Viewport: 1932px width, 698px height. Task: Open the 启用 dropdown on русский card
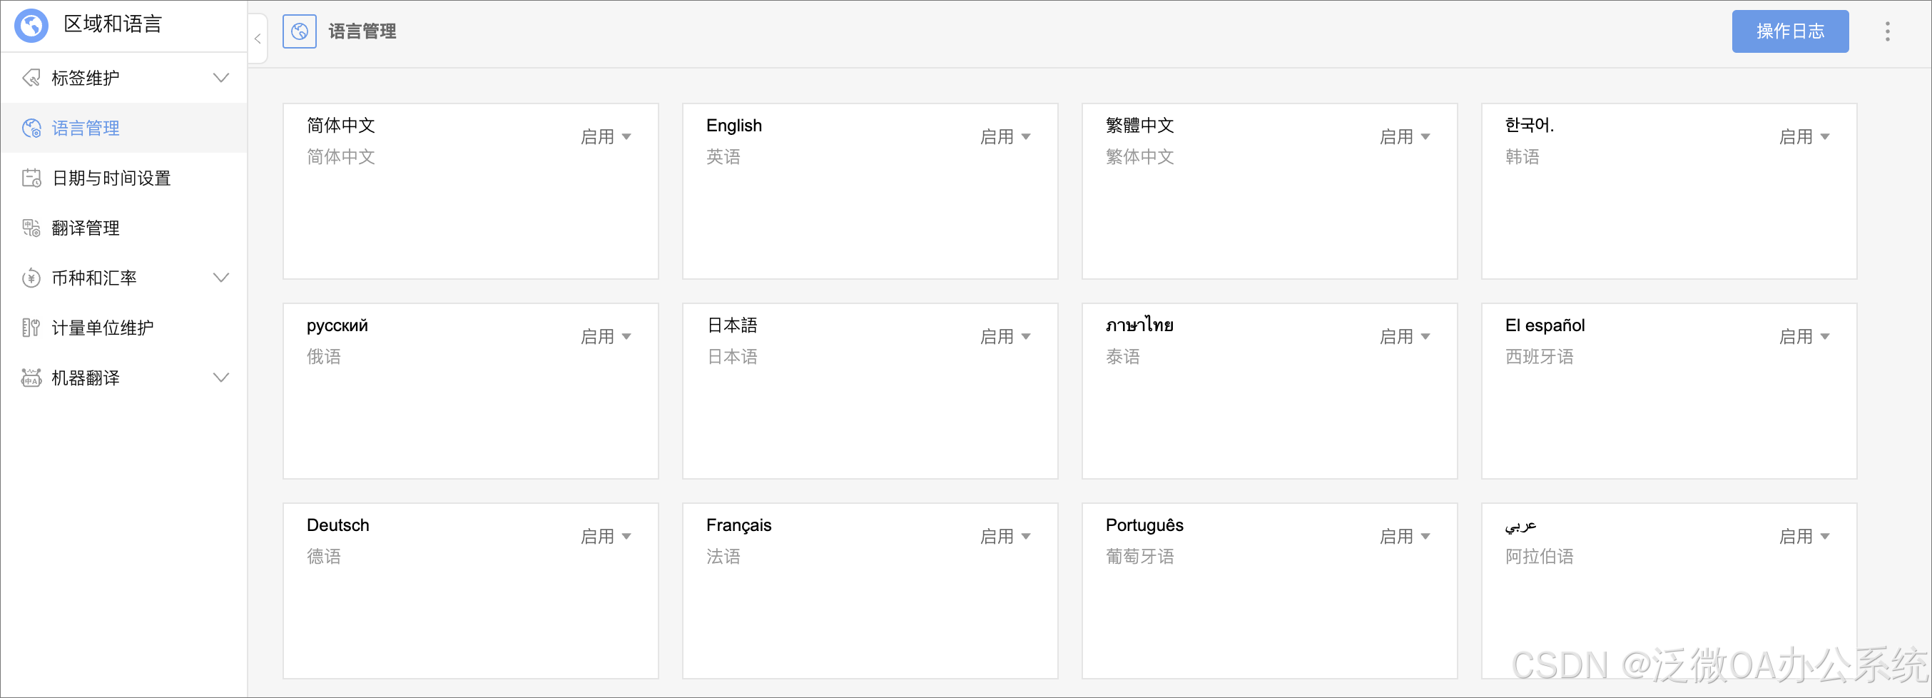(606, 336)
